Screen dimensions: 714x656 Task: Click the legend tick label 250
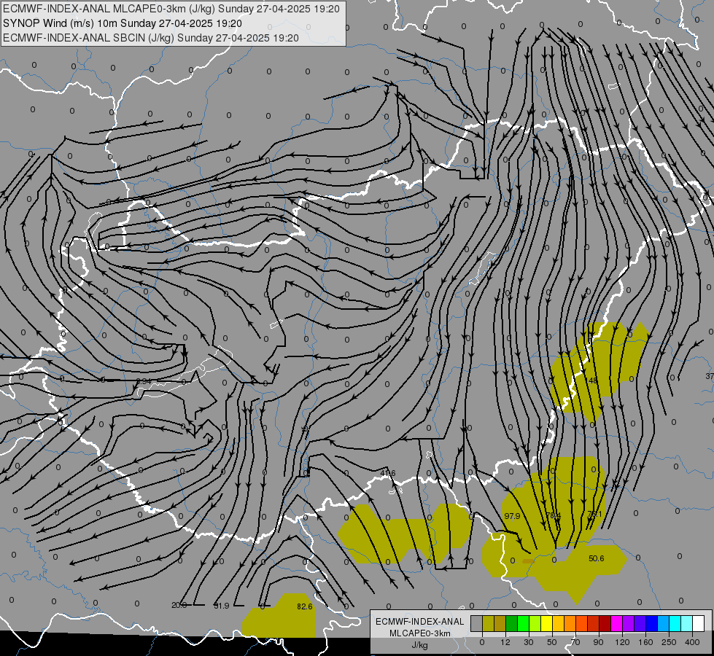[669, 642]
